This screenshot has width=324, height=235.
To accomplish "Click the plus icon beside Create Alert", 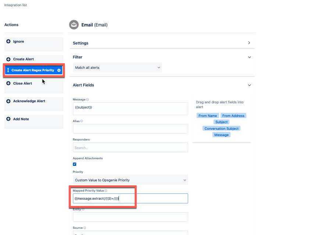I will pyautogui.click(x=8, y=59).
